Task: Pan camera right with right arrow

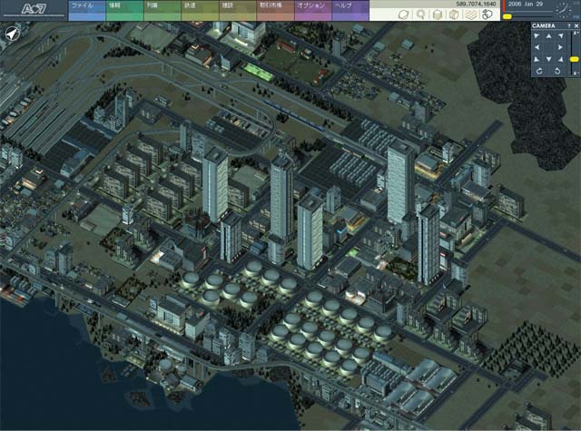Action: (x=561, y=47)
